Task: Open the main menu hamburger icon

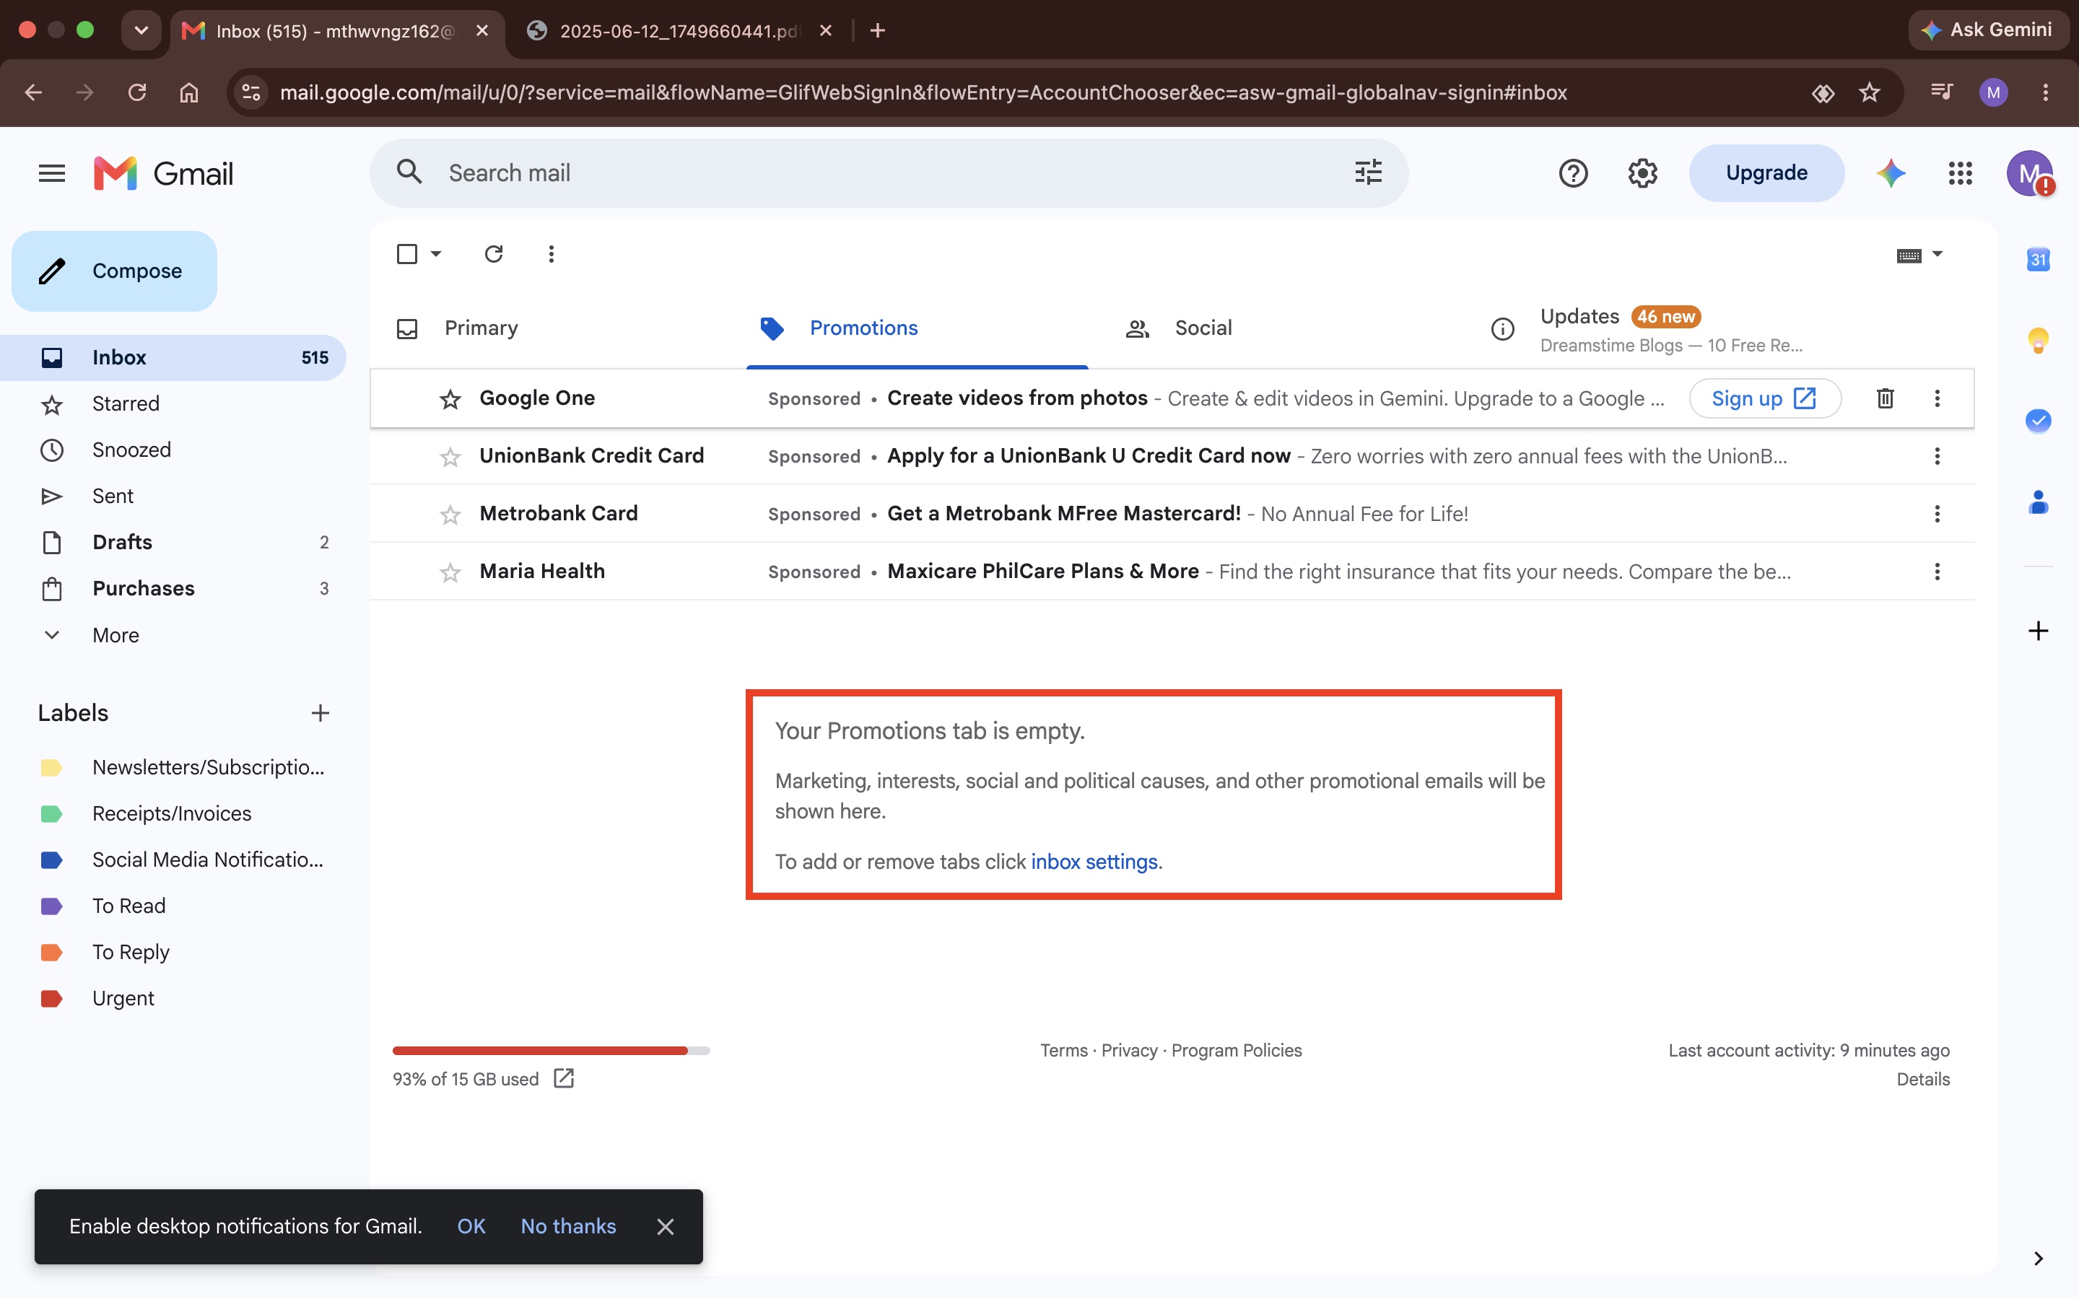Action: pyautogui.click(x=51, y=173)
